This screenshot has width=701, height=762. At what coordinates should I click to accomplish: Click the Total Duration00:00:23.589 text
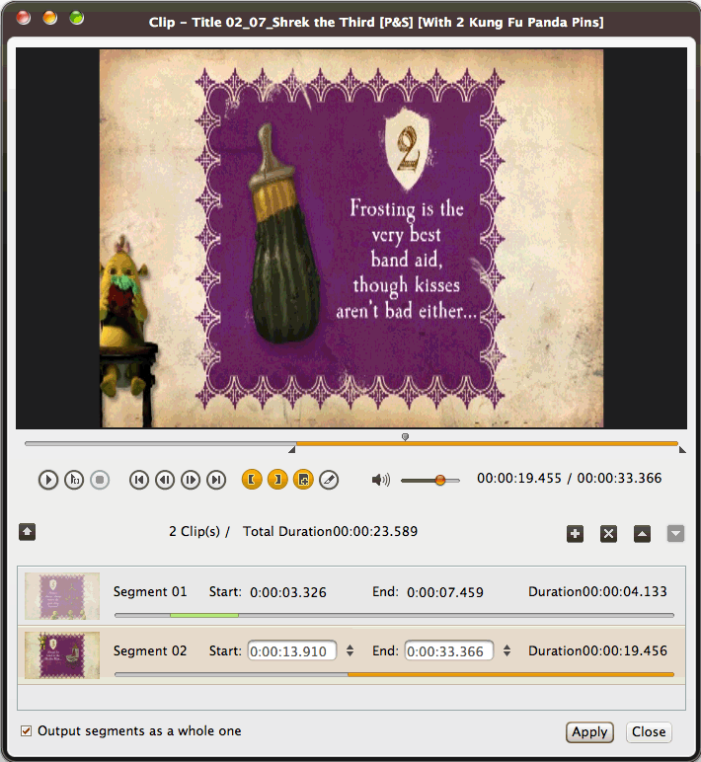tap(330, 532)
